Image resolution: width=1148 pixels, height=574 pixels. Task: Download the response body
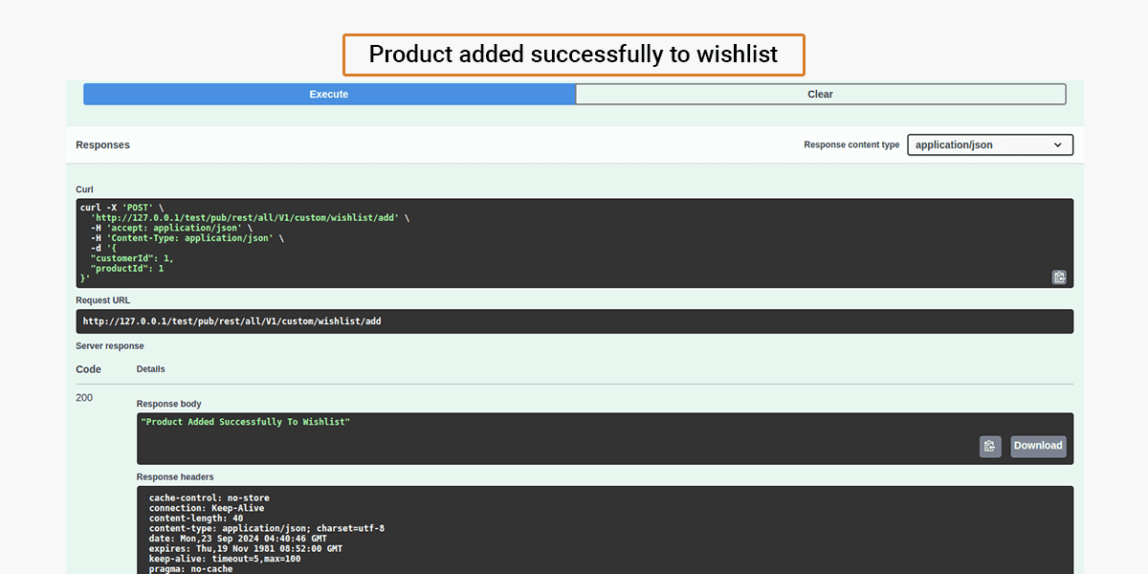pyautogui.click(x=1038, y=446)
